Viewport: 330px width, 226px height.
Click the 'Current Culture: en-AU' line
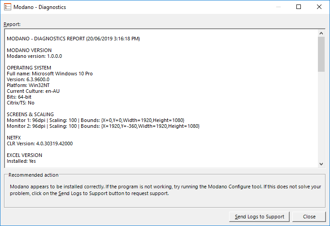pyautogui.click(x=33, y=91)
